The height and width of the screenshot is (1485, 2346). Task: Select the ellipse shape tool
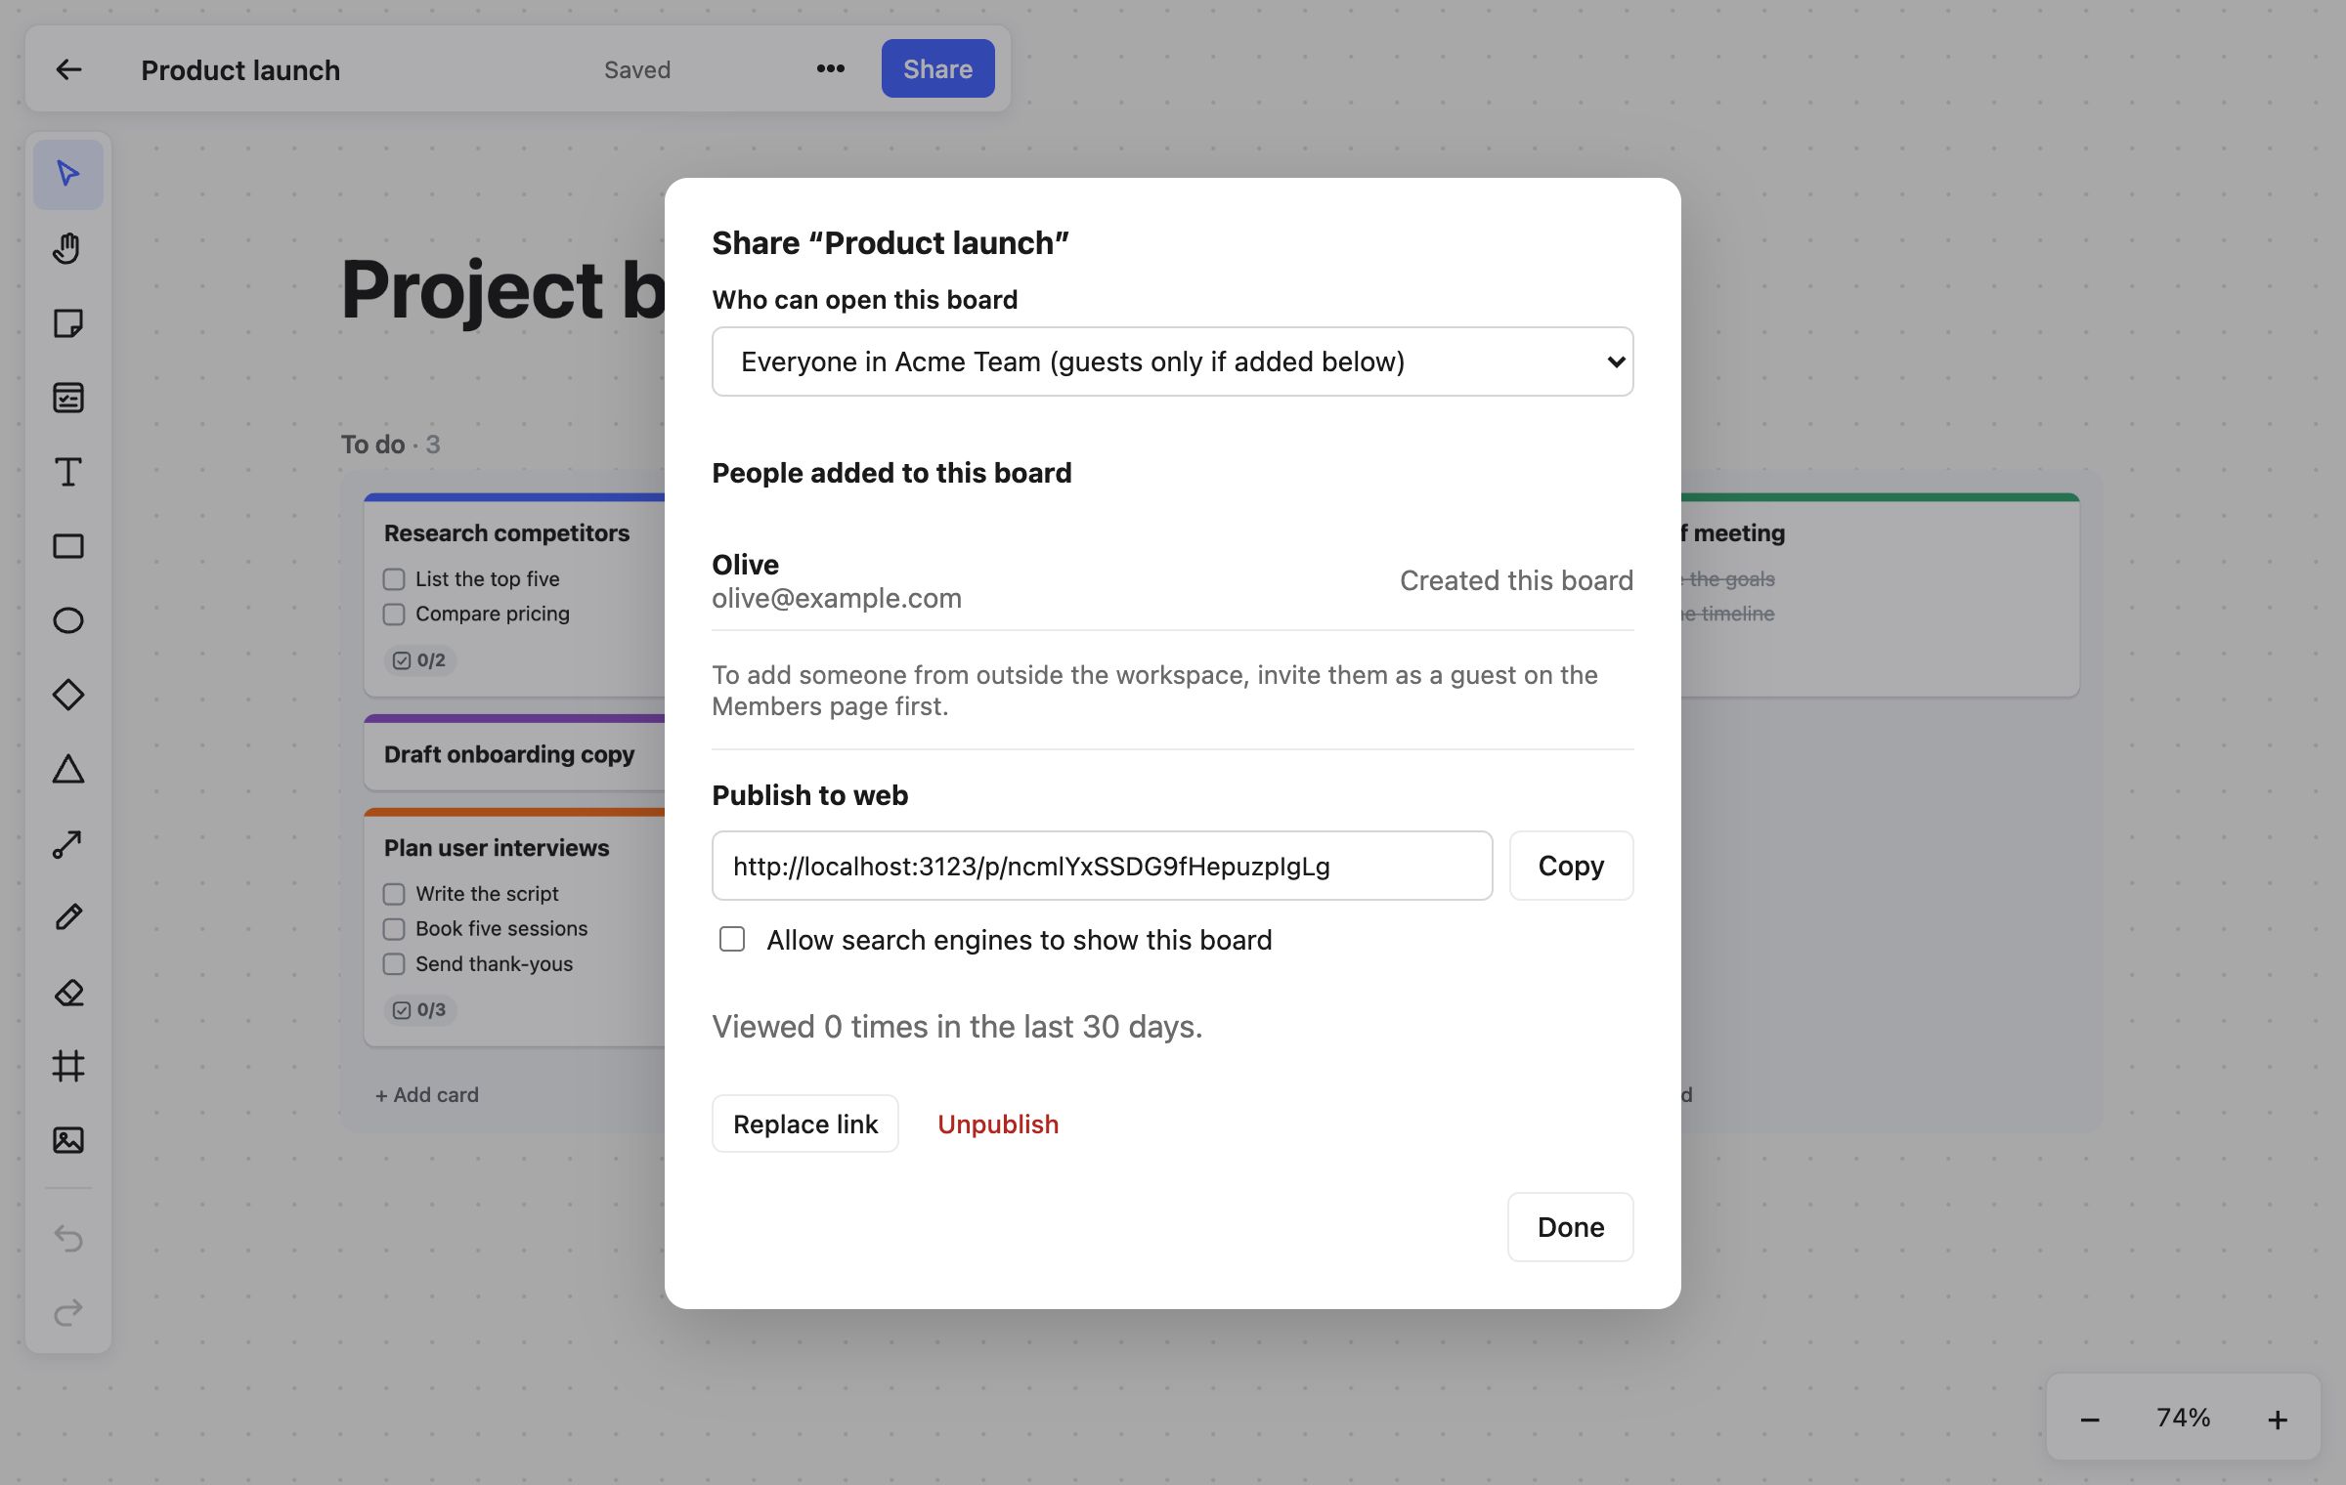67,620
